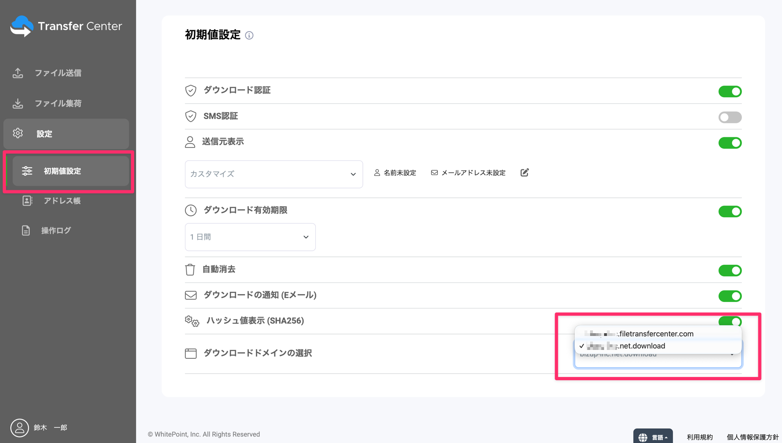
Task: Click the clock icon beside ダウンロード有効期限
Action: pos(190,210)
